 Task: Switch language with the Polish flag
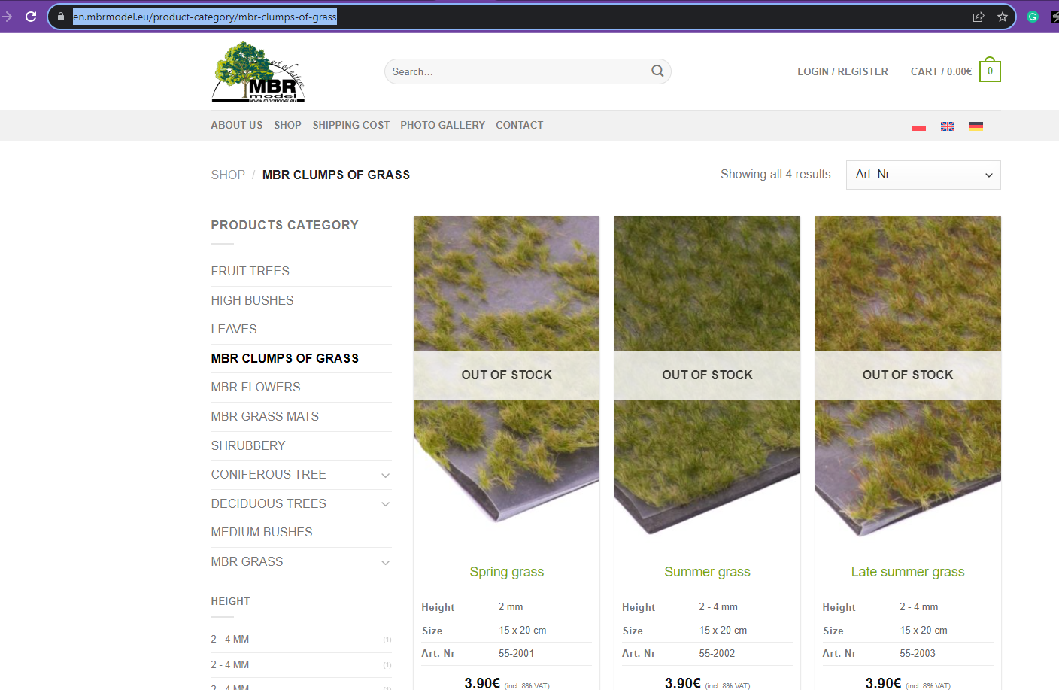coord(919,126)
